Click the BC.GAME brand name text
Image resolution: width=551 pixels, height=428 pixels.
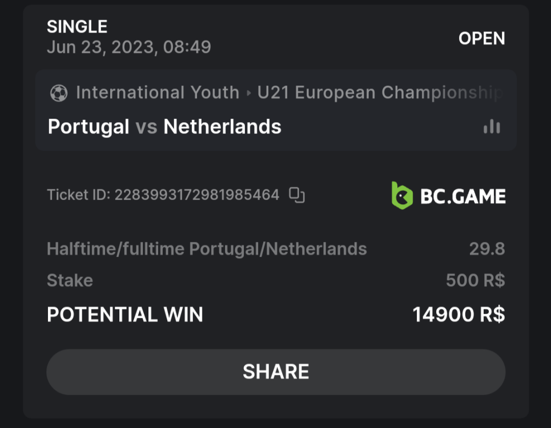coord(462,196)
